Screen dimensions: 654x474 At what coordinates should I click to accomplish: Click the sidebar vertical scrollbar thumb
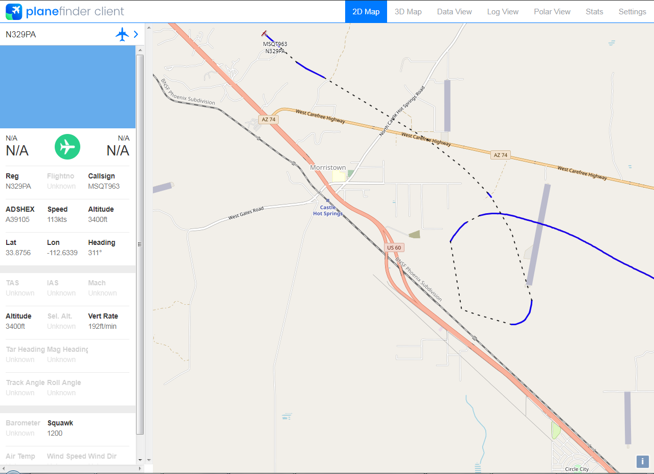pyautogui.click(x=140, y=244)
